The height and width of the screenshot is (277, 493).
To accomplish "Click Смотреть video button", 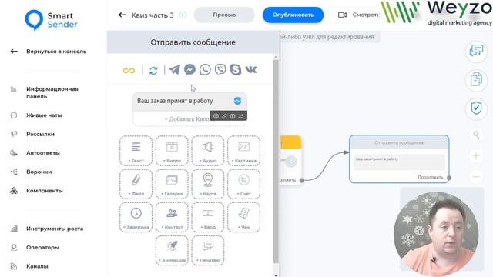I will 358,15.
